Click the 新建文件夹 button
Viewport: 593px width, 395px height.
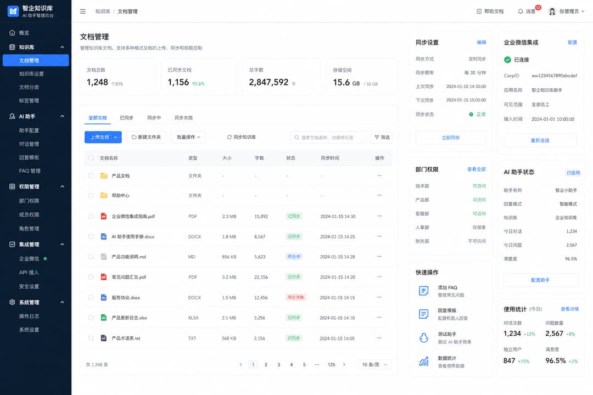point(146,137)
